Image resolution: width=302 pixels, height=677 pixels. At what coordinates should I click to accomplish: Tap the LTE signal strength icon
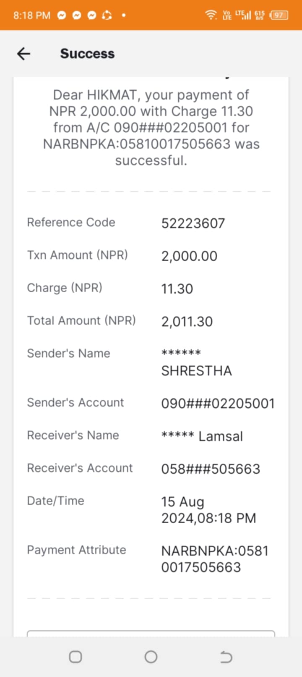tap(243, 15)
